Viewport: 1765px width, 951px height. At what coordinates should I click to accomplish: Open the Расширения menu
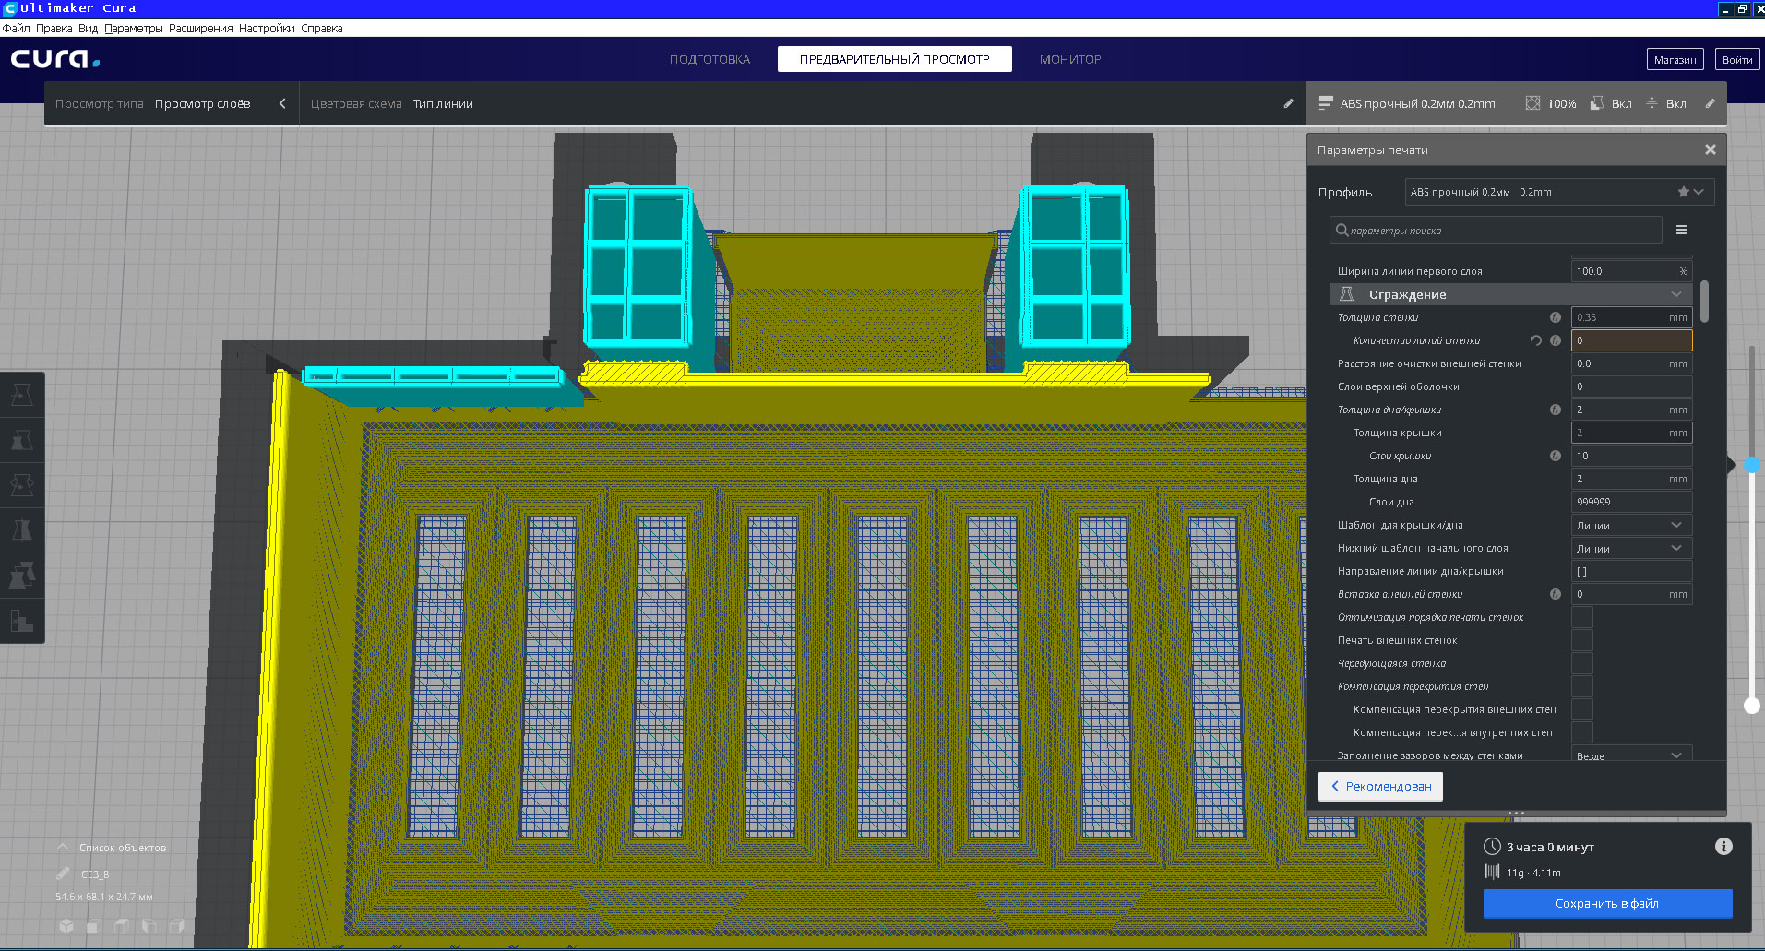[200, 29]
